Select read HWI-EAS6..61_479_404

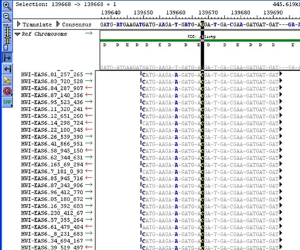52,227
